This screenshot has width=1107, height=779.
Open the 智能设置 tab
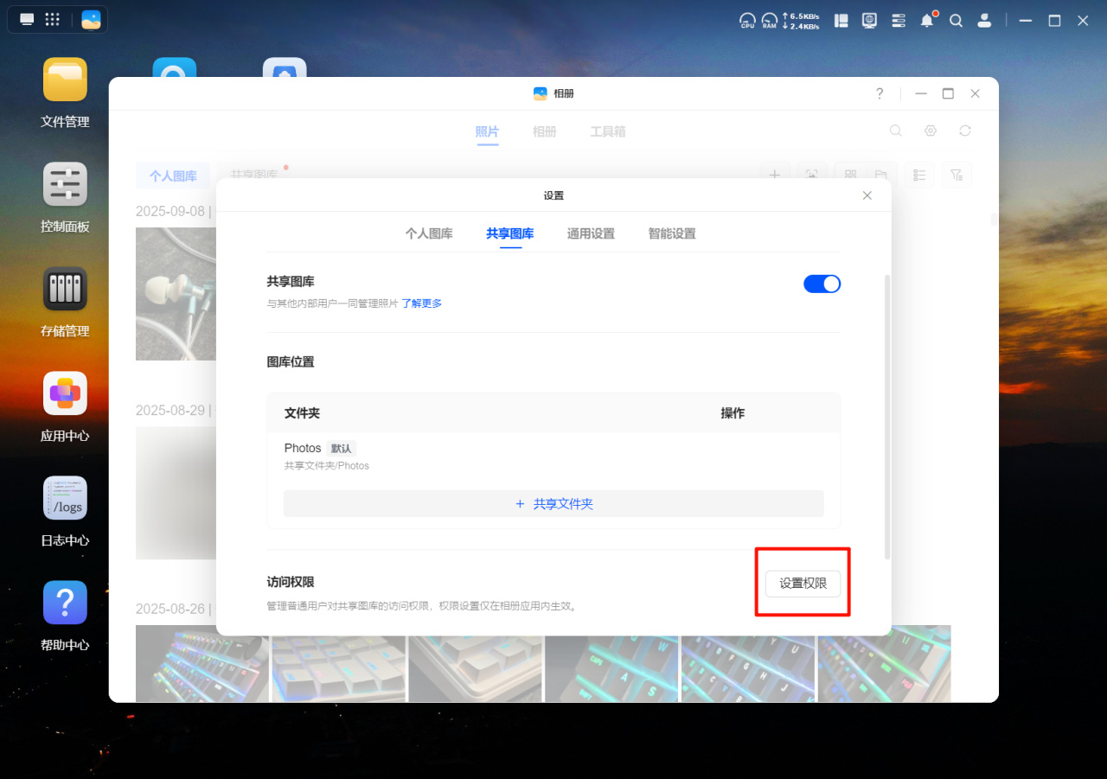(x=672, y=233)
